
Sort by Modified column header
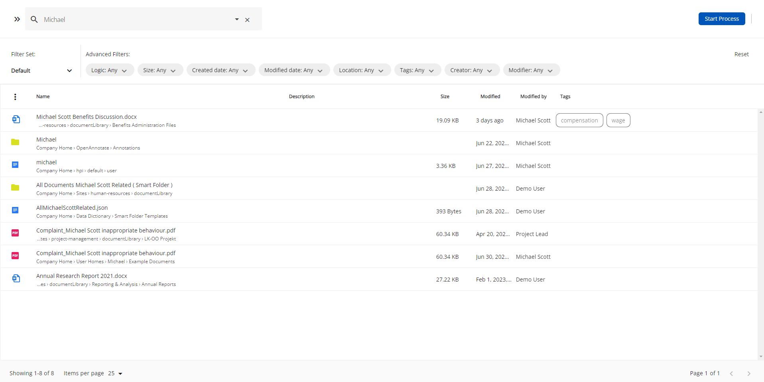[x=490, y=96]
